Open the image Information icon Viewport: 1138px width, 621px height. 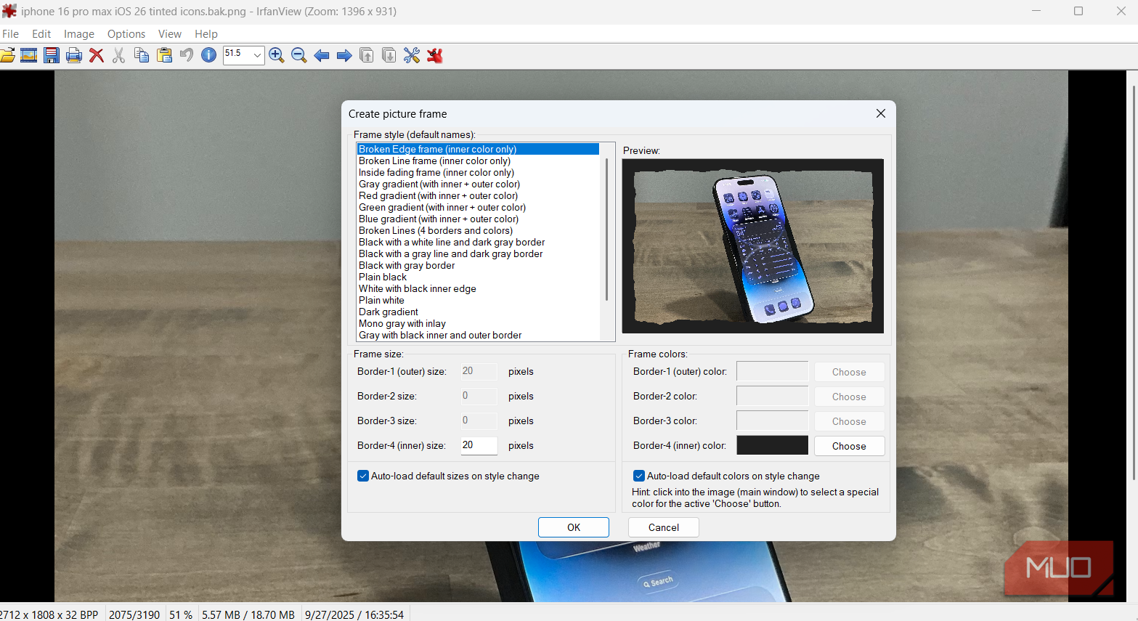209,55
